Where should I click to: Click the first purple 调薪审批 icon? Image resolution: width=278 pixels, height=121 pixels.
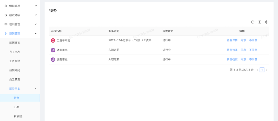pyautogui.click(x=53, y=50)
